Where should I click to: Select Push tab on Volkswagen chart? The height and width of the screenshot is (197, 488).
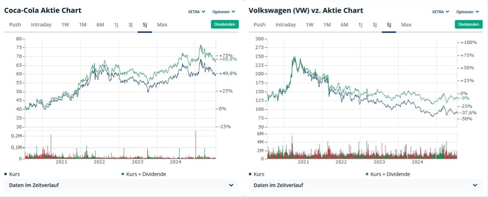[x=260, y=24]
